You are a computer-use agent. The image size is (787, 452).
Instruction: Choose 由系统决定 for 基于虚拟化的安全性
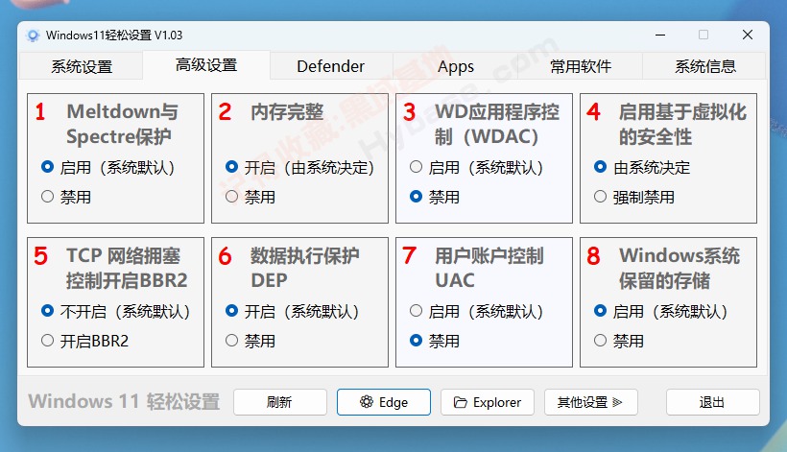642,167
